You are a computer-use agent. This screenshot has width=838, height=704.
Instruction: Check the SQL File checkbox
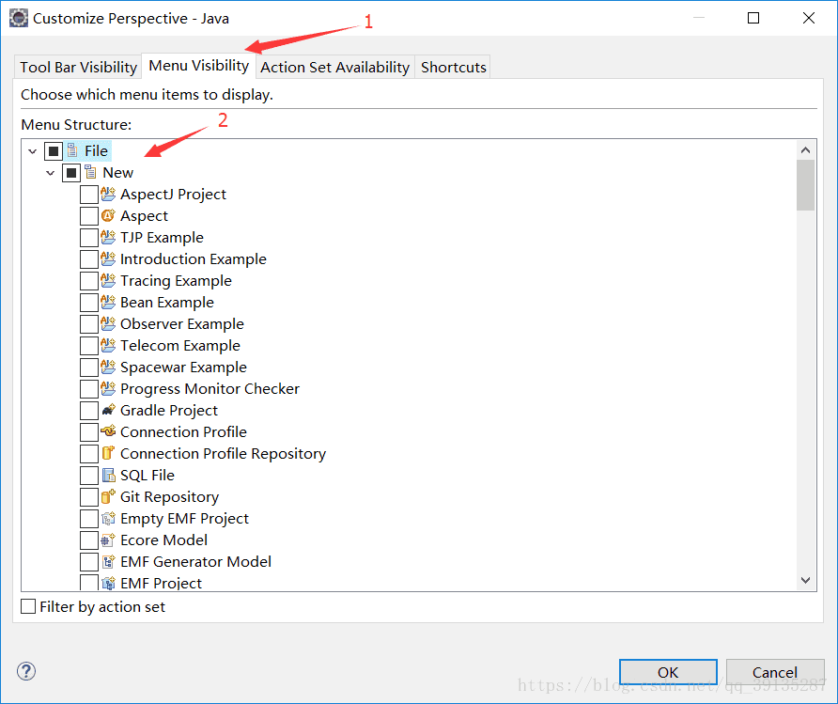88,476
